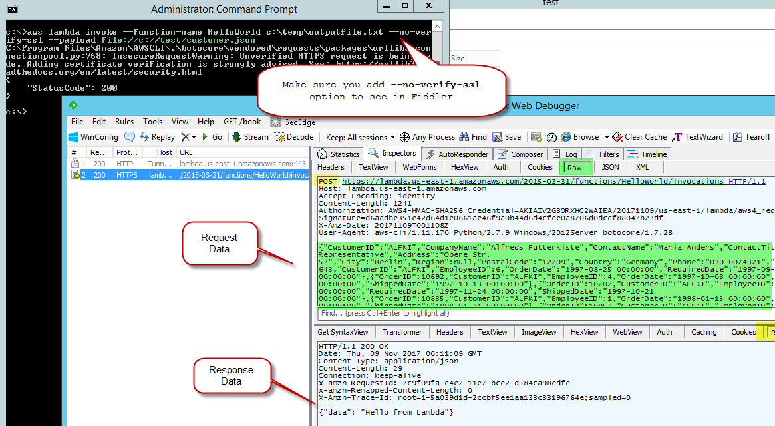Viewport: 775px width, 426px height.
Task: Click the Find binoculars button
Action: (x=473, y=137)
